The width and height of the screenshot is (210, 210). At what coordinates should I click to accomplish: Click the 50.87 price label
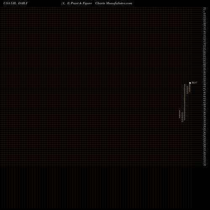[x=194, y=83]
